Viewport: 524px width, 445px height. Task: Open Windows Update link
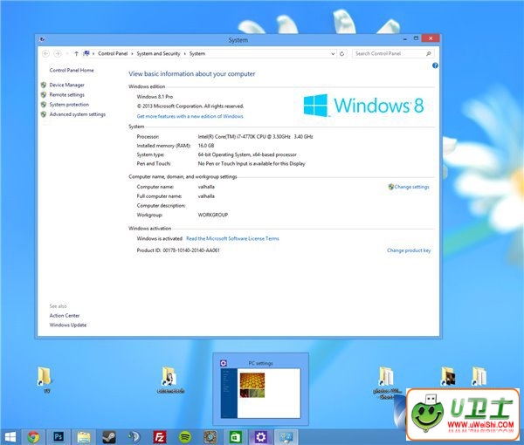tap(68, 325)
